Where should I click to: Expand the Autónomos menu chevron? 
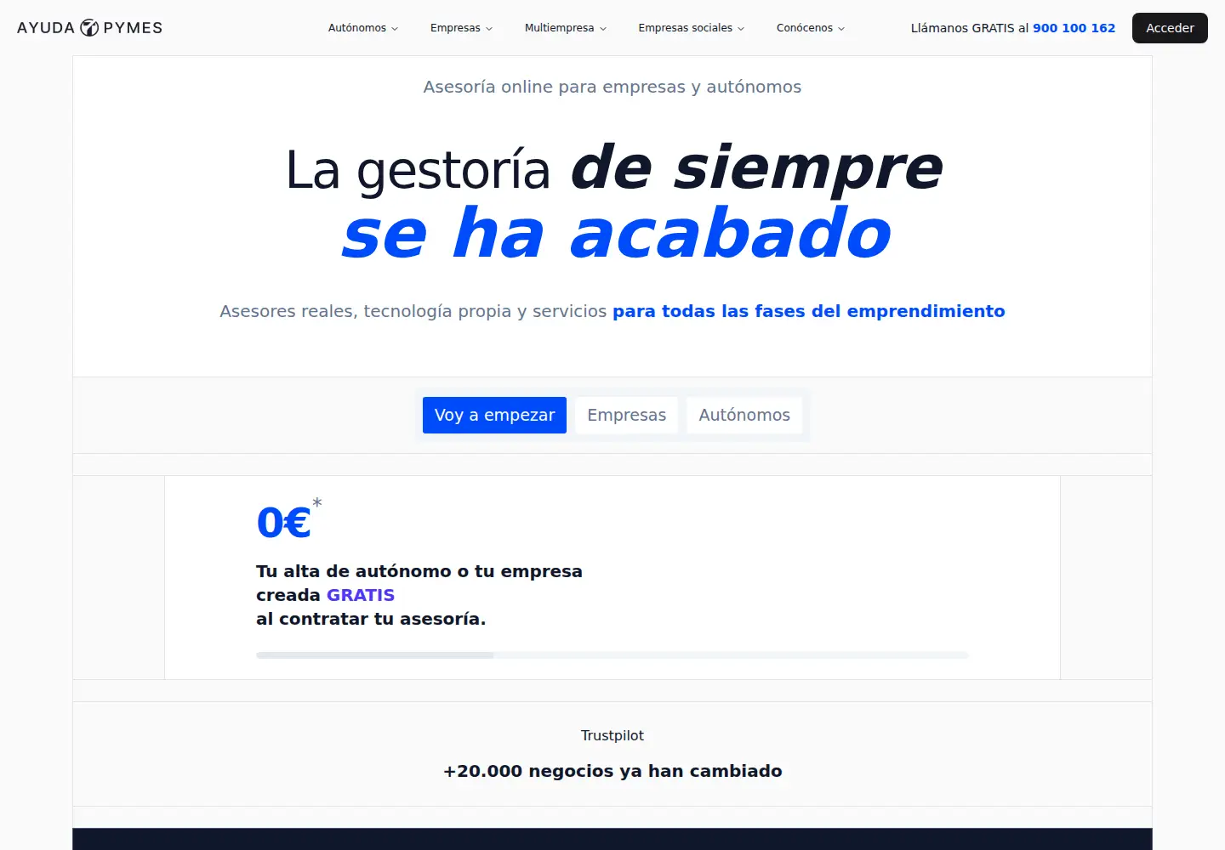[x=395, y=29]
